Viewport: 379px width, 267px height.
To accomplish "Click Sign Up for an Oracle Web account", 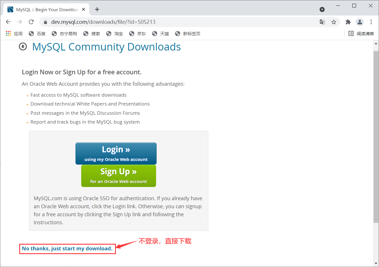I will 118,176.
